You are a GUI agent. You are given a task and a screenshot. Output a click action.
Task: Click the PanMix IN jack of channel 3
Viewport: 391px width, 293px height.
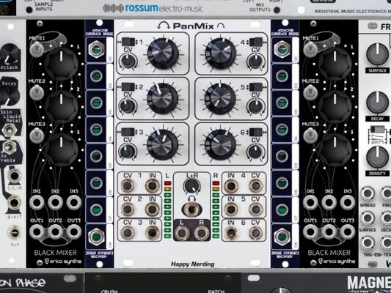(x=152, y=233)
